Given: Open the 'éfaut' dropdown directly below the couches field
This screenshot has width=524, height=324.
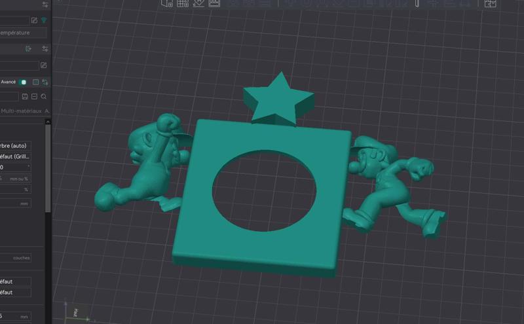Looking at the screenshot, I should 15,281.
